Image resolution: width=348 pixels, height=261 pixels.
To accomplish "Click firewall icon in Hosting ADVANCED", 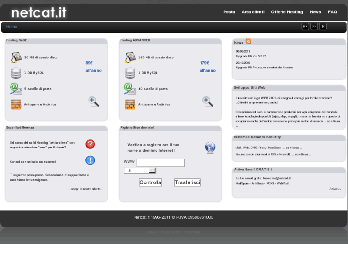I will click(x=130, y=104).
